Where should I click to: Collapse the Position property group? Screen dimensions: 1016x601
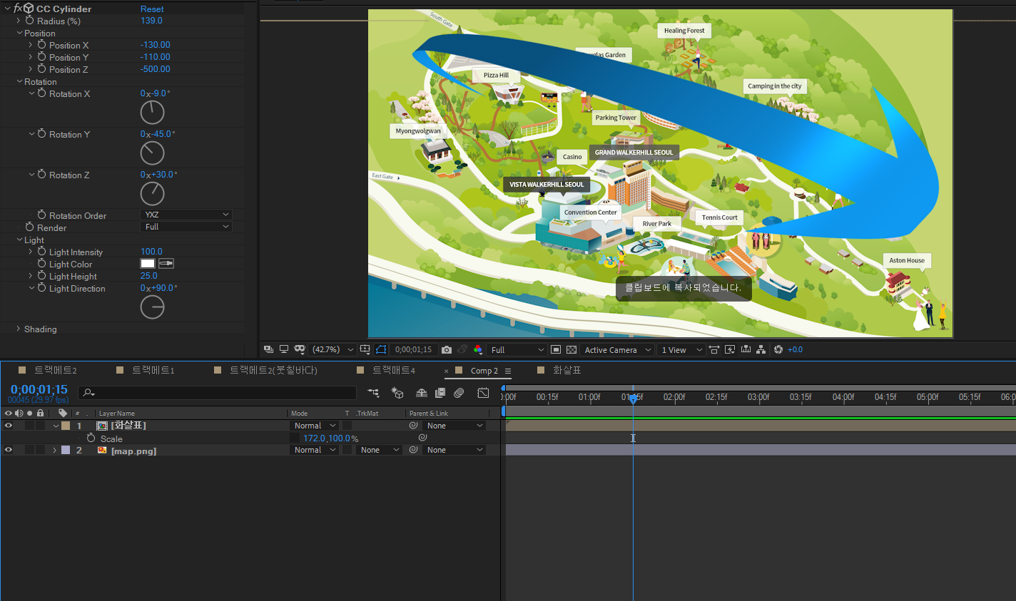pos(19,33)
